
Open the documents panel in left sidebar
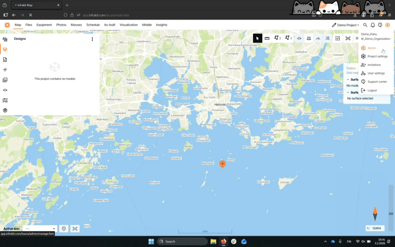[5, 59]
